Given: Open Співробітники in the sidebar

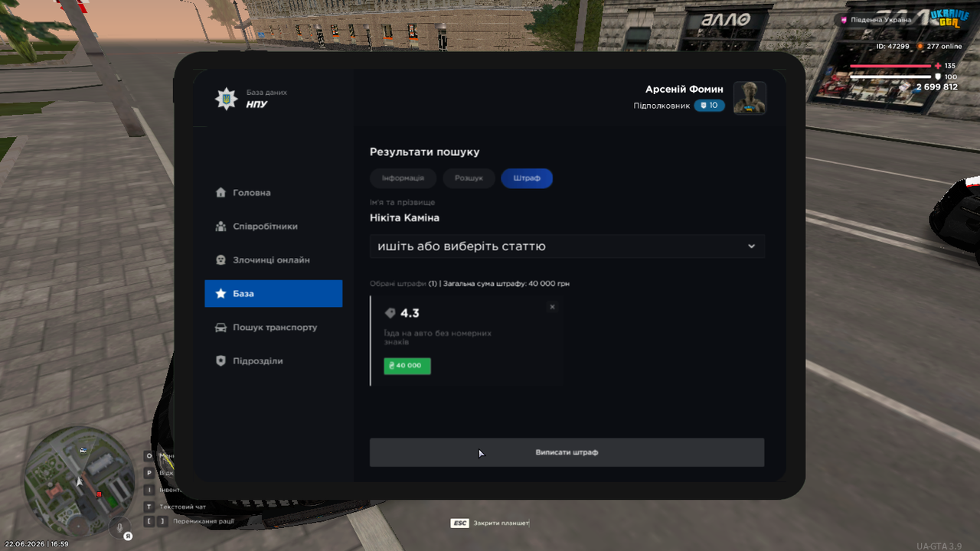Looking at the screenshot, I should click(273, 227).
